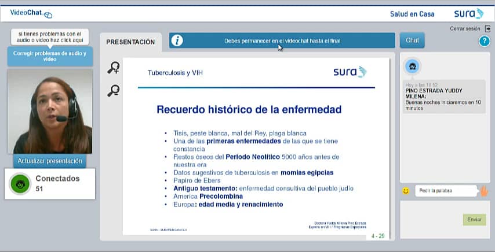Click the presenter webcam video
The height and width of the screenshot is (252, 495).
coord(50,112)
